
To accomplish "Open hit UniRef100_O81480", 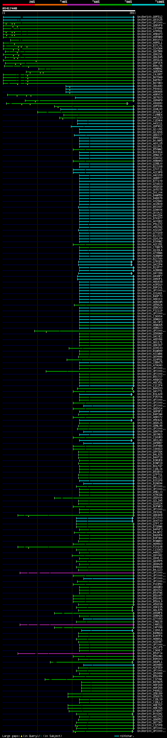I will 150,86.
